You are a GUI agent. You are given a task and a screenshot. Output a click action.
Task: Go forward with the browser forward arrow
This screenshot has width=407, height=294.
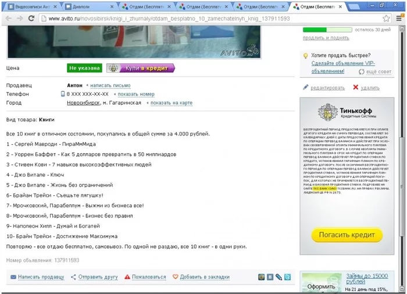click(20, 19)
